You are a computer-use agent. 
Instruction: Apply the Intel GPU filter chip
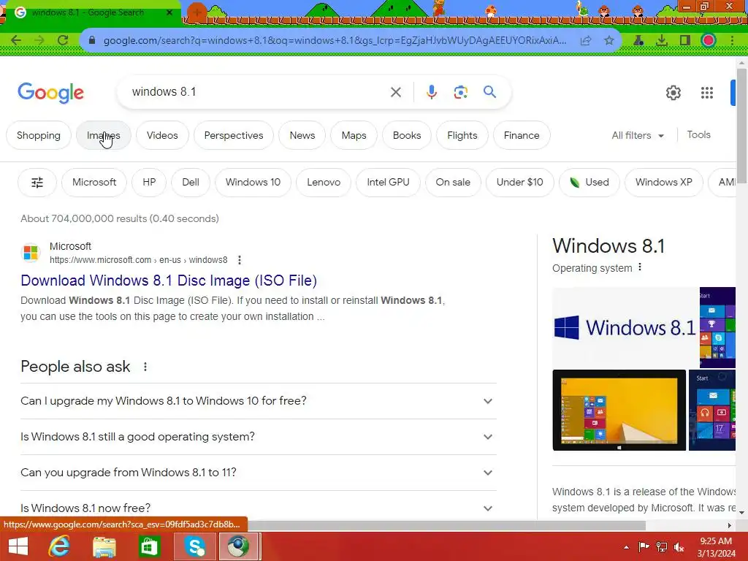pos(388,182)
